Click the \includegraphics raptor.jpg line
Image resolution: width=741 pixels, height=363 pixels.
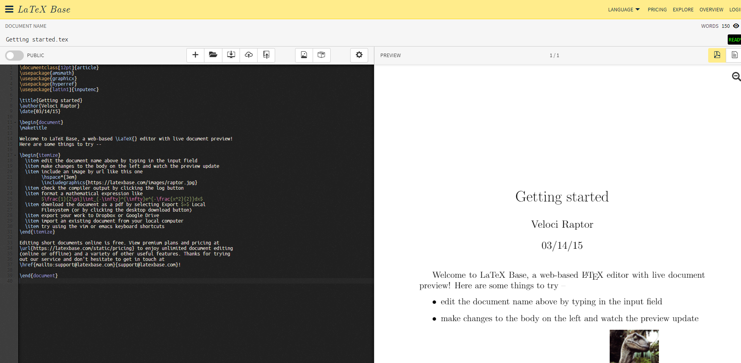click(119, 183)
